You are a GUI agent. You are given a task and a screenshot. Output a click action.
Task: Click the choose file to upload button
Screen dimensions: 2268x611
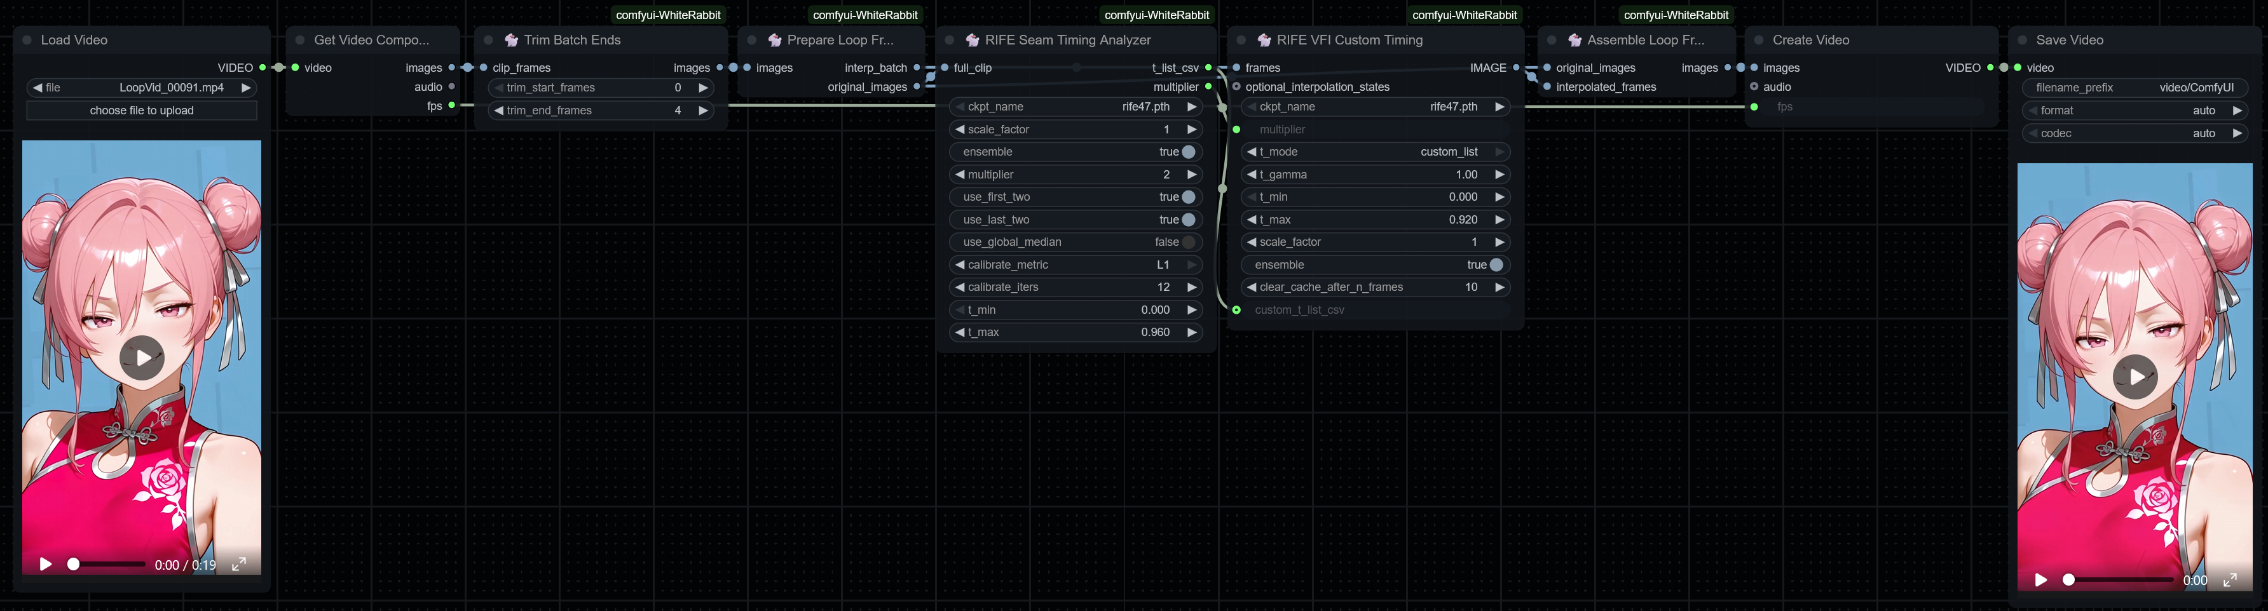point(141,110)
